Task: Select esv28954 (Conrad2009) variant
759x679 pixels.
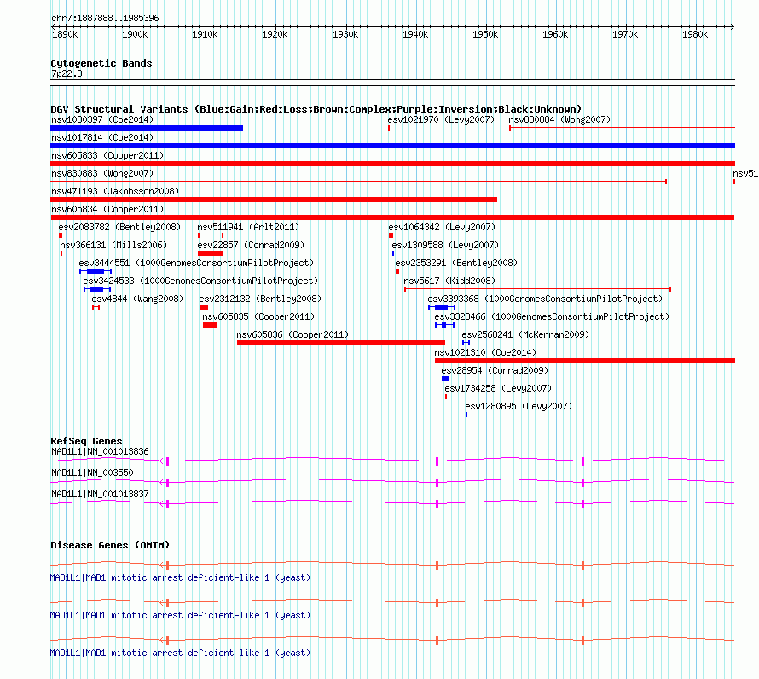Action: click(495, 370)
